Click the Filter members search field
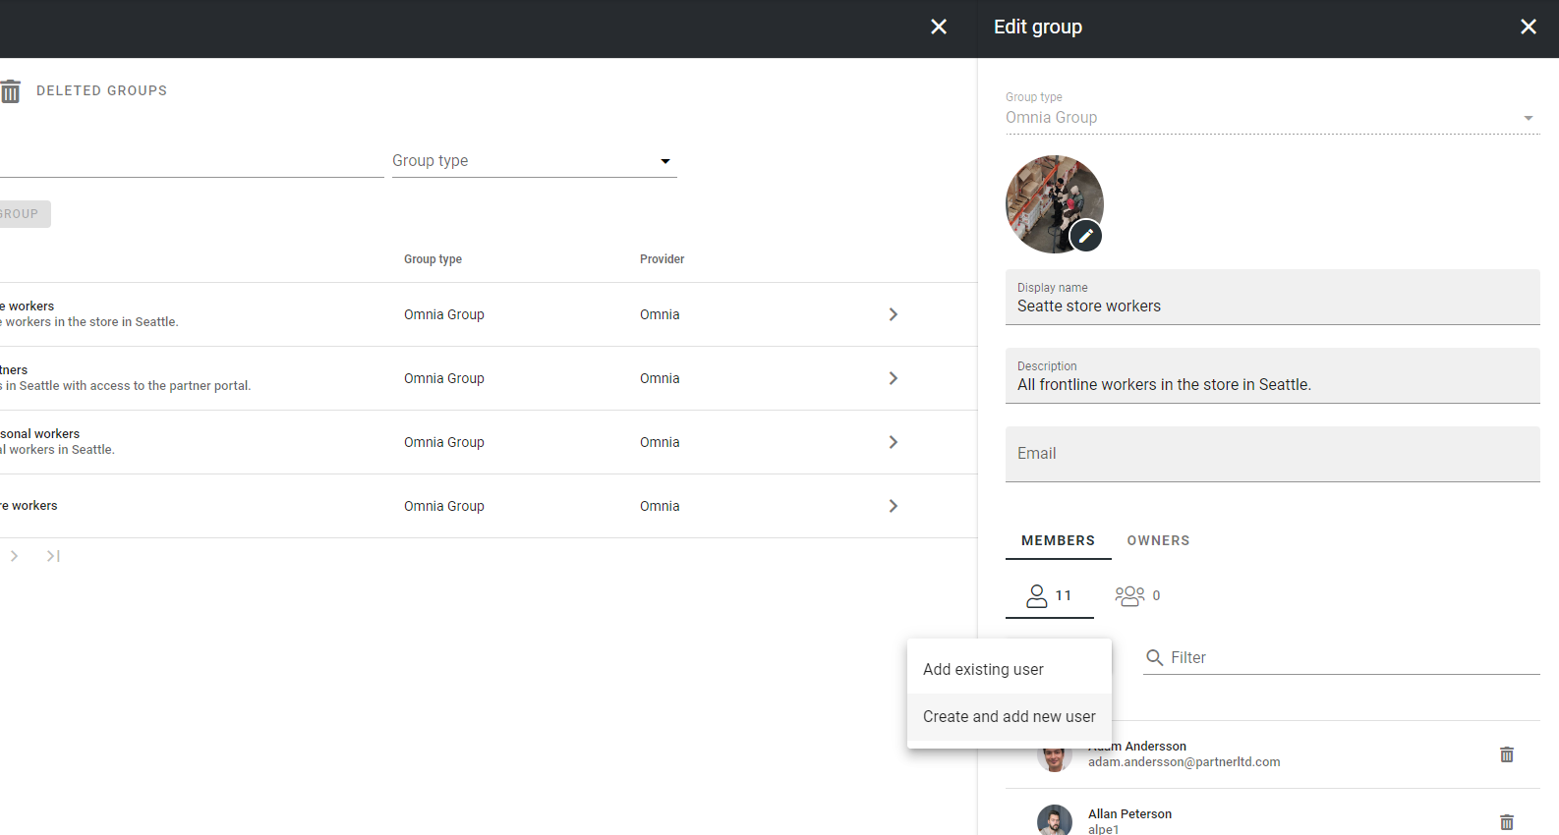Image resolution: width=1559 pixels, height=835 pixels. click(x=1341, y=658)
